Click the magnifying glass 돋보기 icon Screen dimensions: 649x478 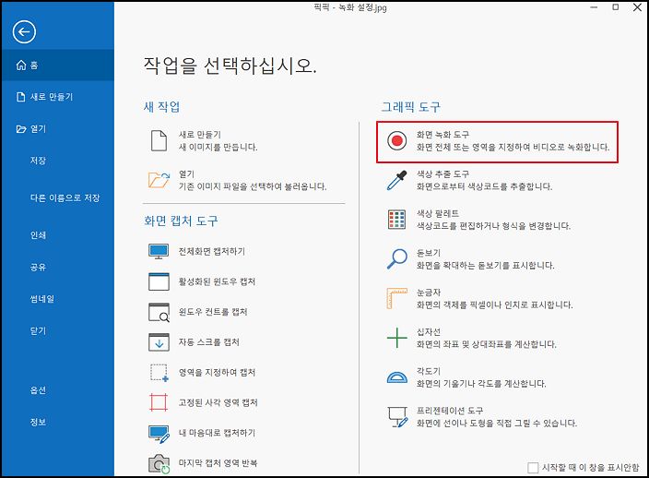(x=397, y=259)
